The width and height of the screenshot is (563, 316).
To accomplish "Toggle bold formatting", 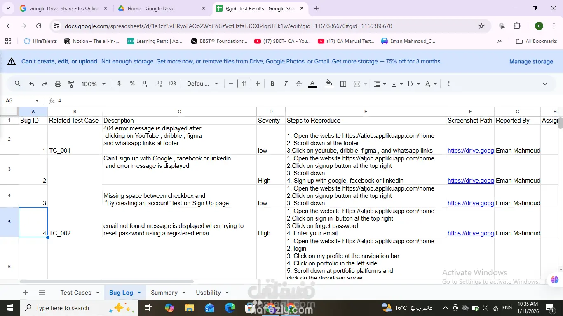I will tap(272, 84).
